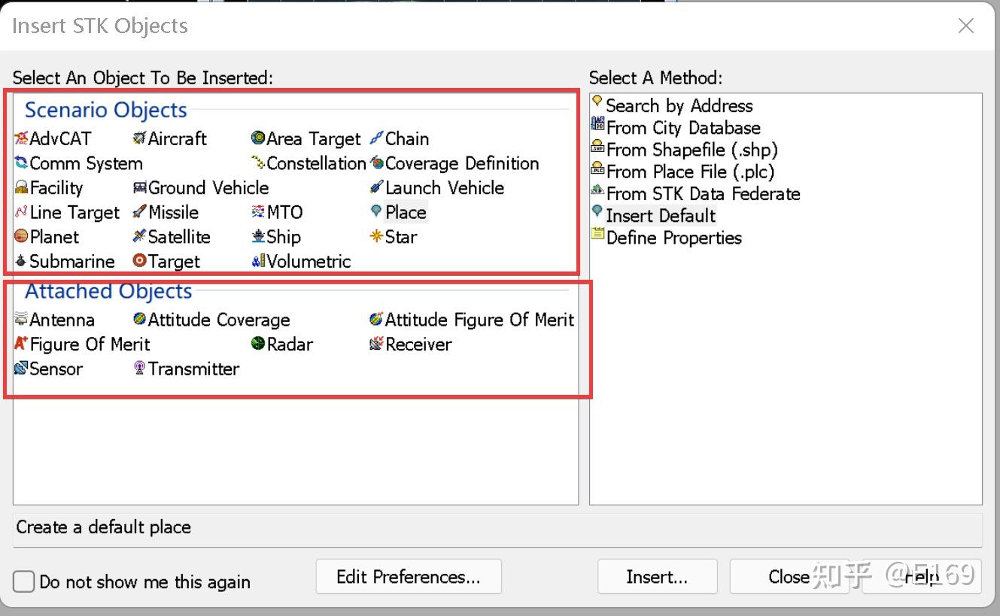Click the Missile object icon

point(139,212)
